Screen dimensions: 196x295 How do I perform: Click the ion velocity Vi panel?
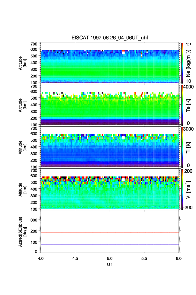click(110, 189)
